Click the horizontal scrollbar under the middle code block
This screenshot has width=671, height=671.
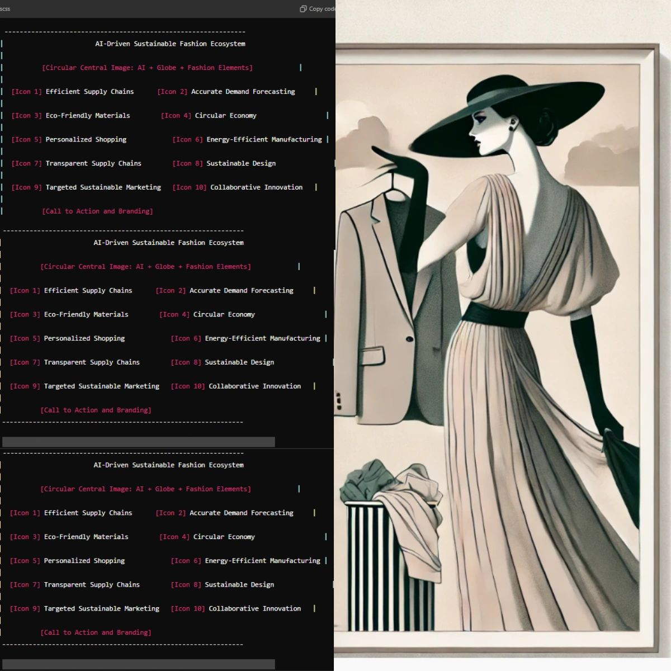[139, 442]
